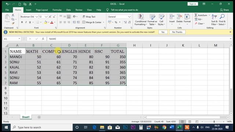Open Find & Select

[222, 20]
